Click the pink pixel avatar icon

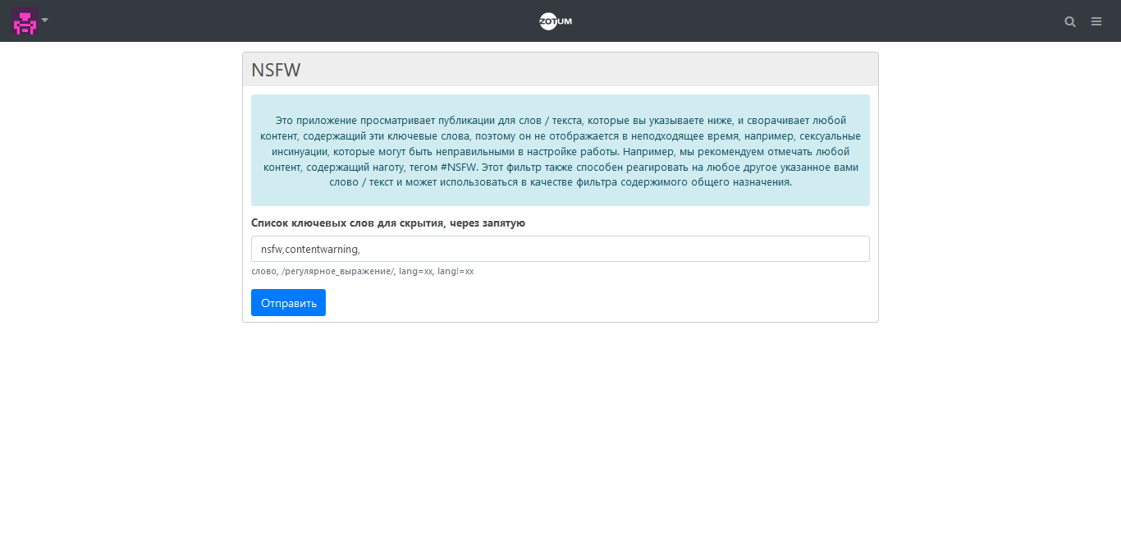[25, 22]
